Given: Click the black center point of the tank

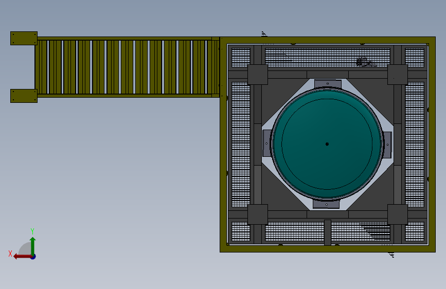Looking at the screenshot, I should coord(327,144).
